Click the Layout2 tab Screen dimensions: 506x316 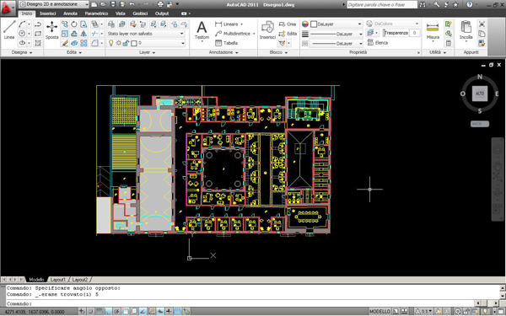(80, 280)
